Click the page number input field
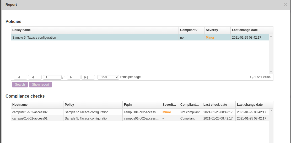The image size is (291, 143). (x=52, y=77)
